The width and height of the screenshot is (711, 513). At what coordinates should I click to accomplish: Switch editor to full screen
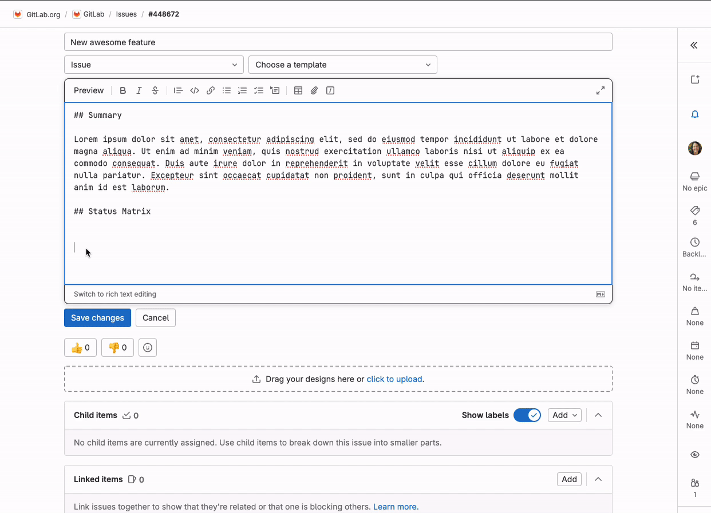point(601,90)
